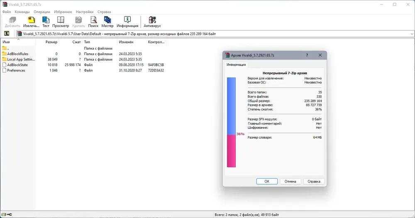This screenshot has width=415, height=218.
Task: Open the Команды menu
Action: coord(22,12)
